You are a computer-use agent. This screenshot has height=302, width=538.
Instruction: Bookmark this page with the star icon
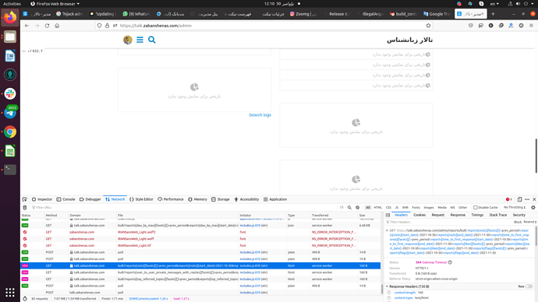428,26
